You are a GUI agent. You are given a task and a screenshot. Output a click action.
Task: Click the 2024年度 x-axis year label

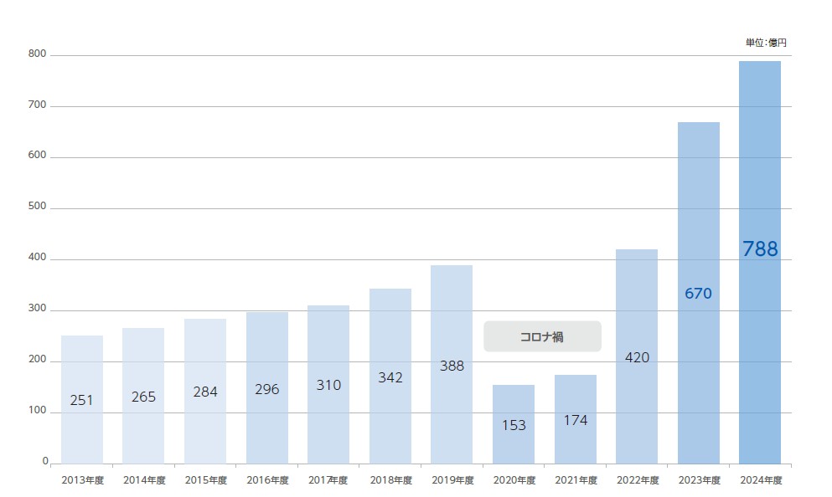pos(760,480)
